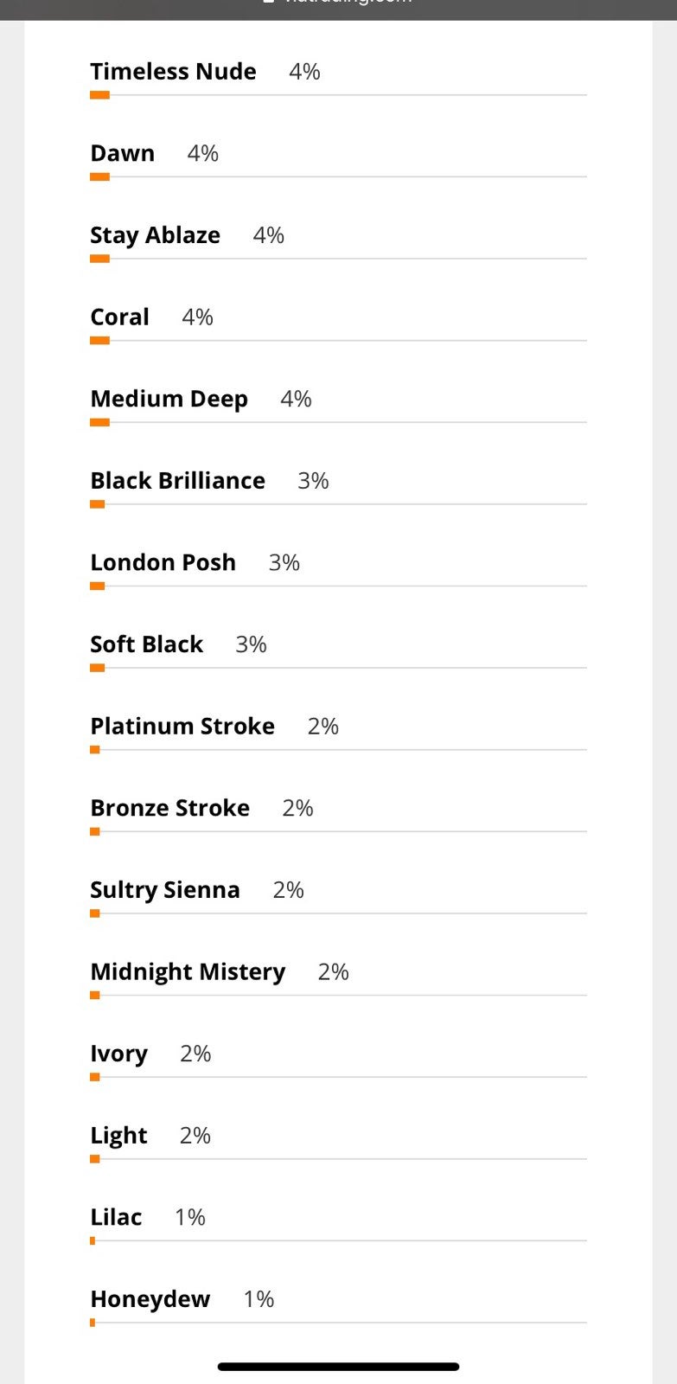Click the Ivory shade label
The height and width of the screenshot is (1384, 677).
[x=118, y=1054]
